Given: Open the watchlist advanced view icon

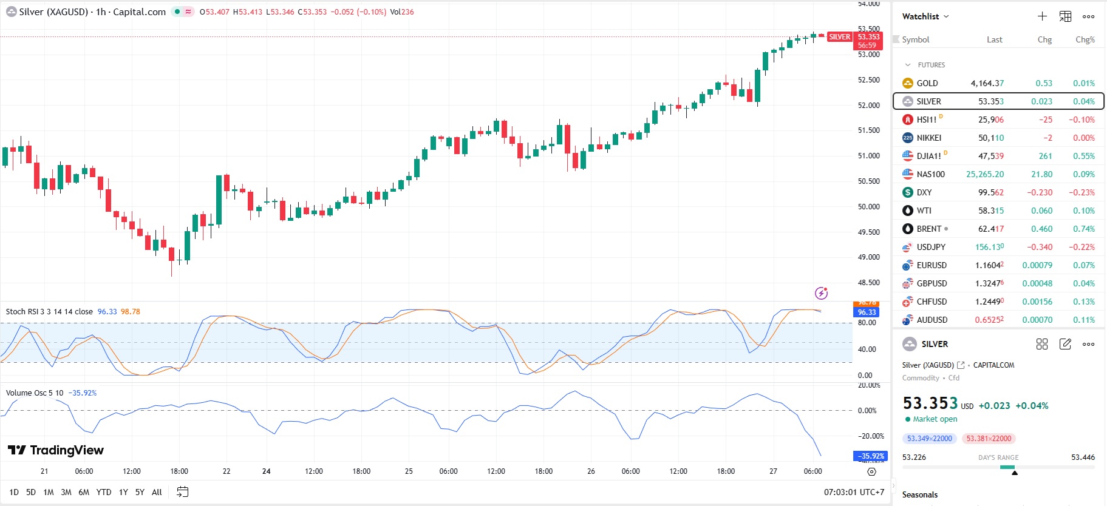Looking at the screenshot, I should coord(1065,16).
